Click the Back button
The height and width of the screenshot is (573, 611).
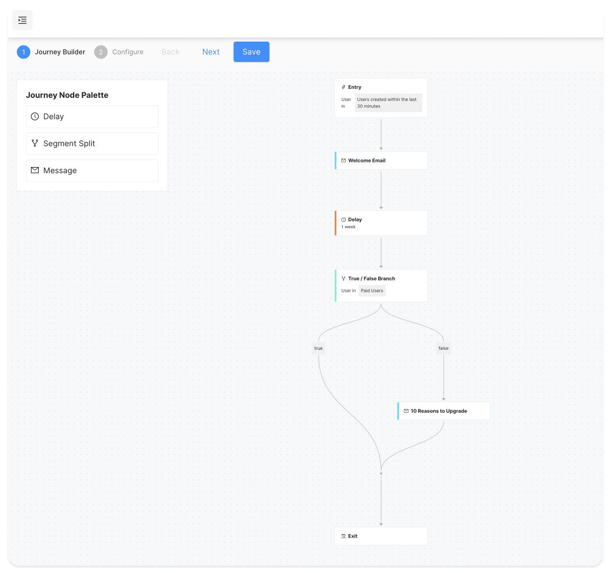(x=170, y=52)
